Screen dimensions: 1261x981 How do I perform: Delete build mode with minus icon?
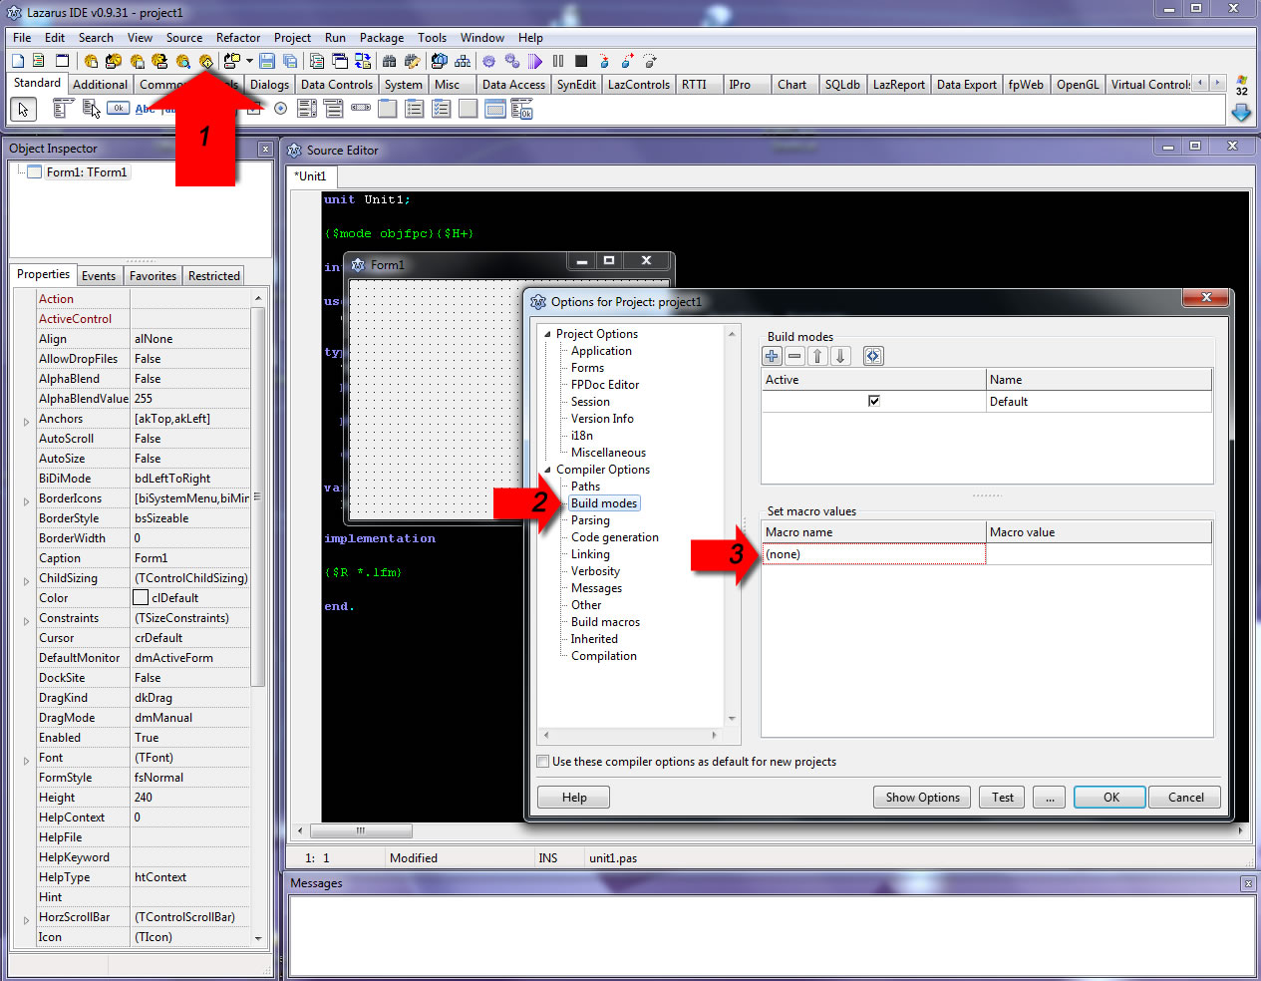tap(794, 356)
